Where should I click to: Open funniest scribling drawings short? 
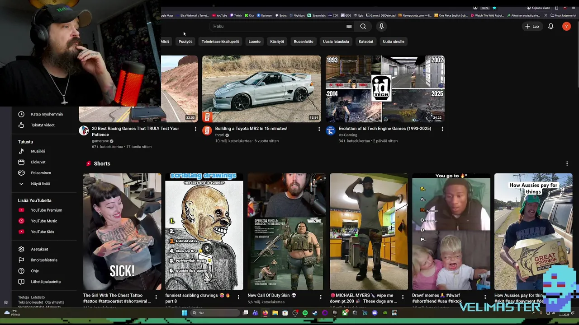(204, 232)
